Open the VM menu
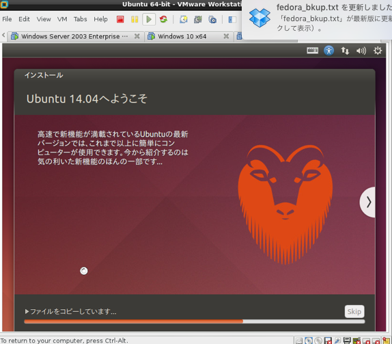The image size is (392, 344). [62, 19]
